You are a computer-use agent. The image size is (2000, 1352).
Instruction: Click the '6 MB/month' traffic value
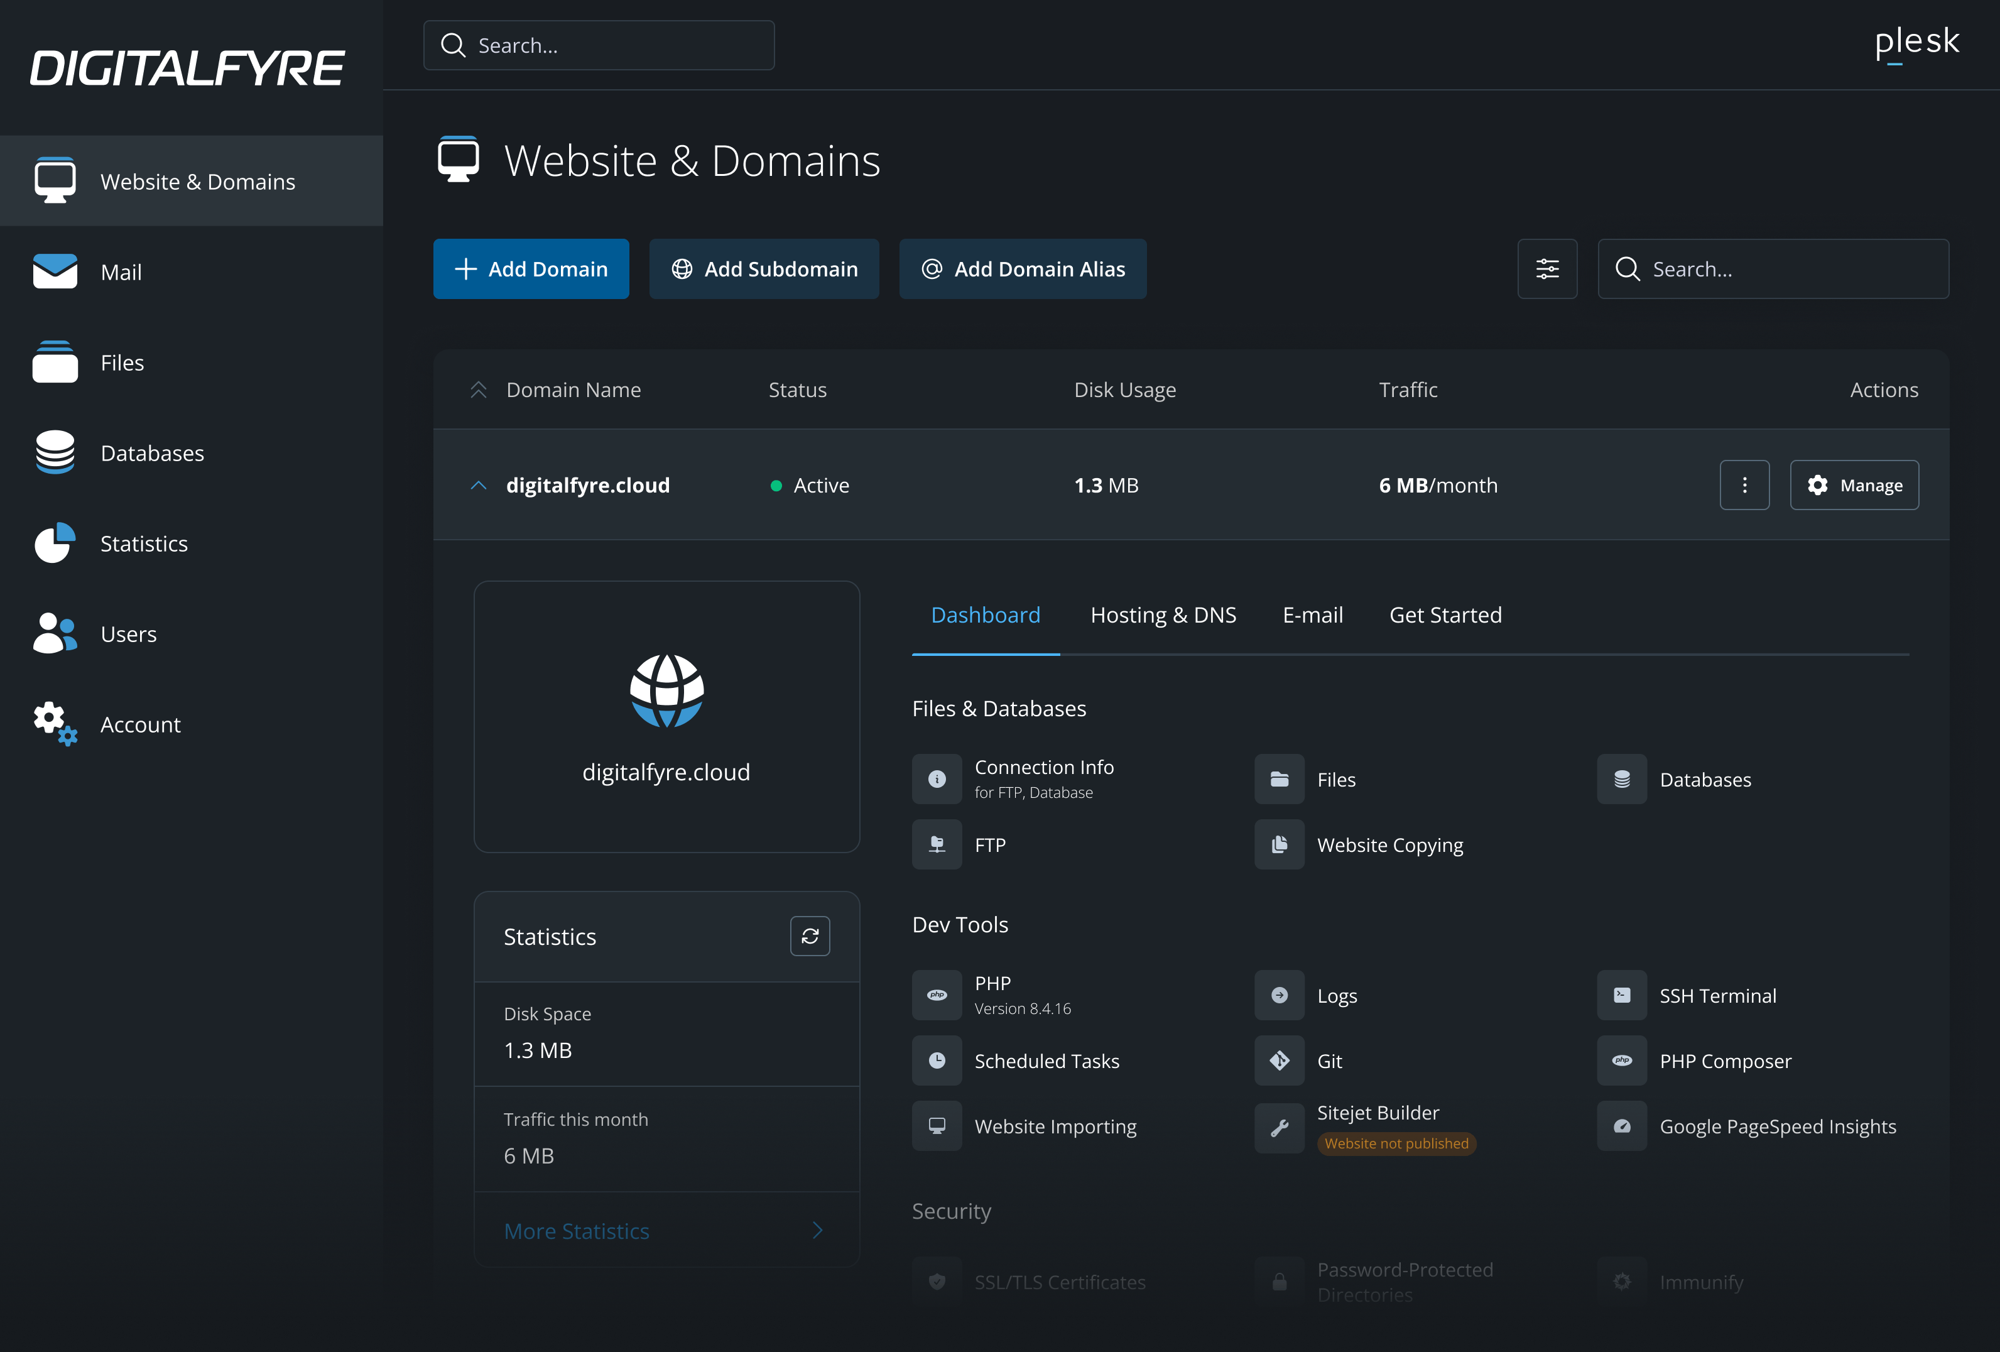pos(1438,486)
